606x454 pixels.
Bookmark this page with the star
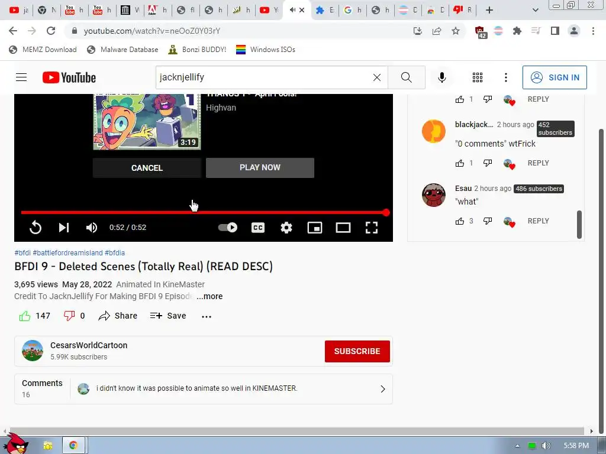[x=456, y=31]
